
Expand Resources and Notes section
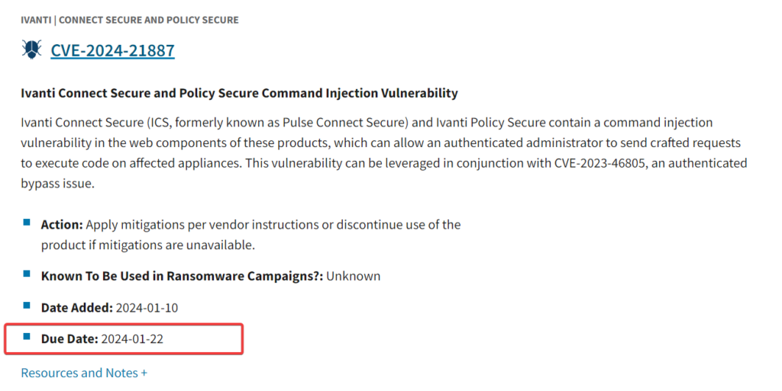pos(84,373)
